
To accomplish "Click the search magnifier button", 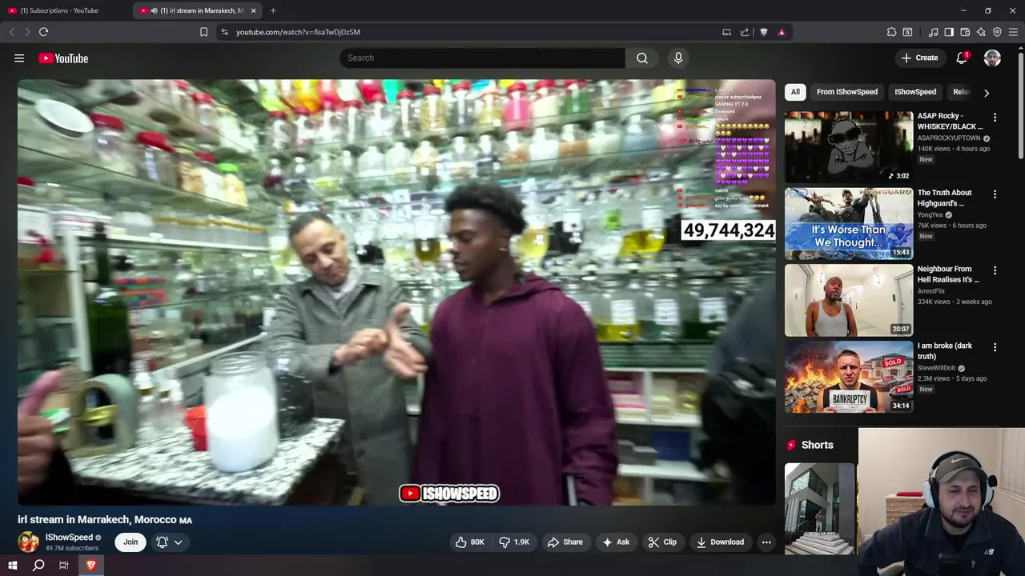I will tap(642, 58).
